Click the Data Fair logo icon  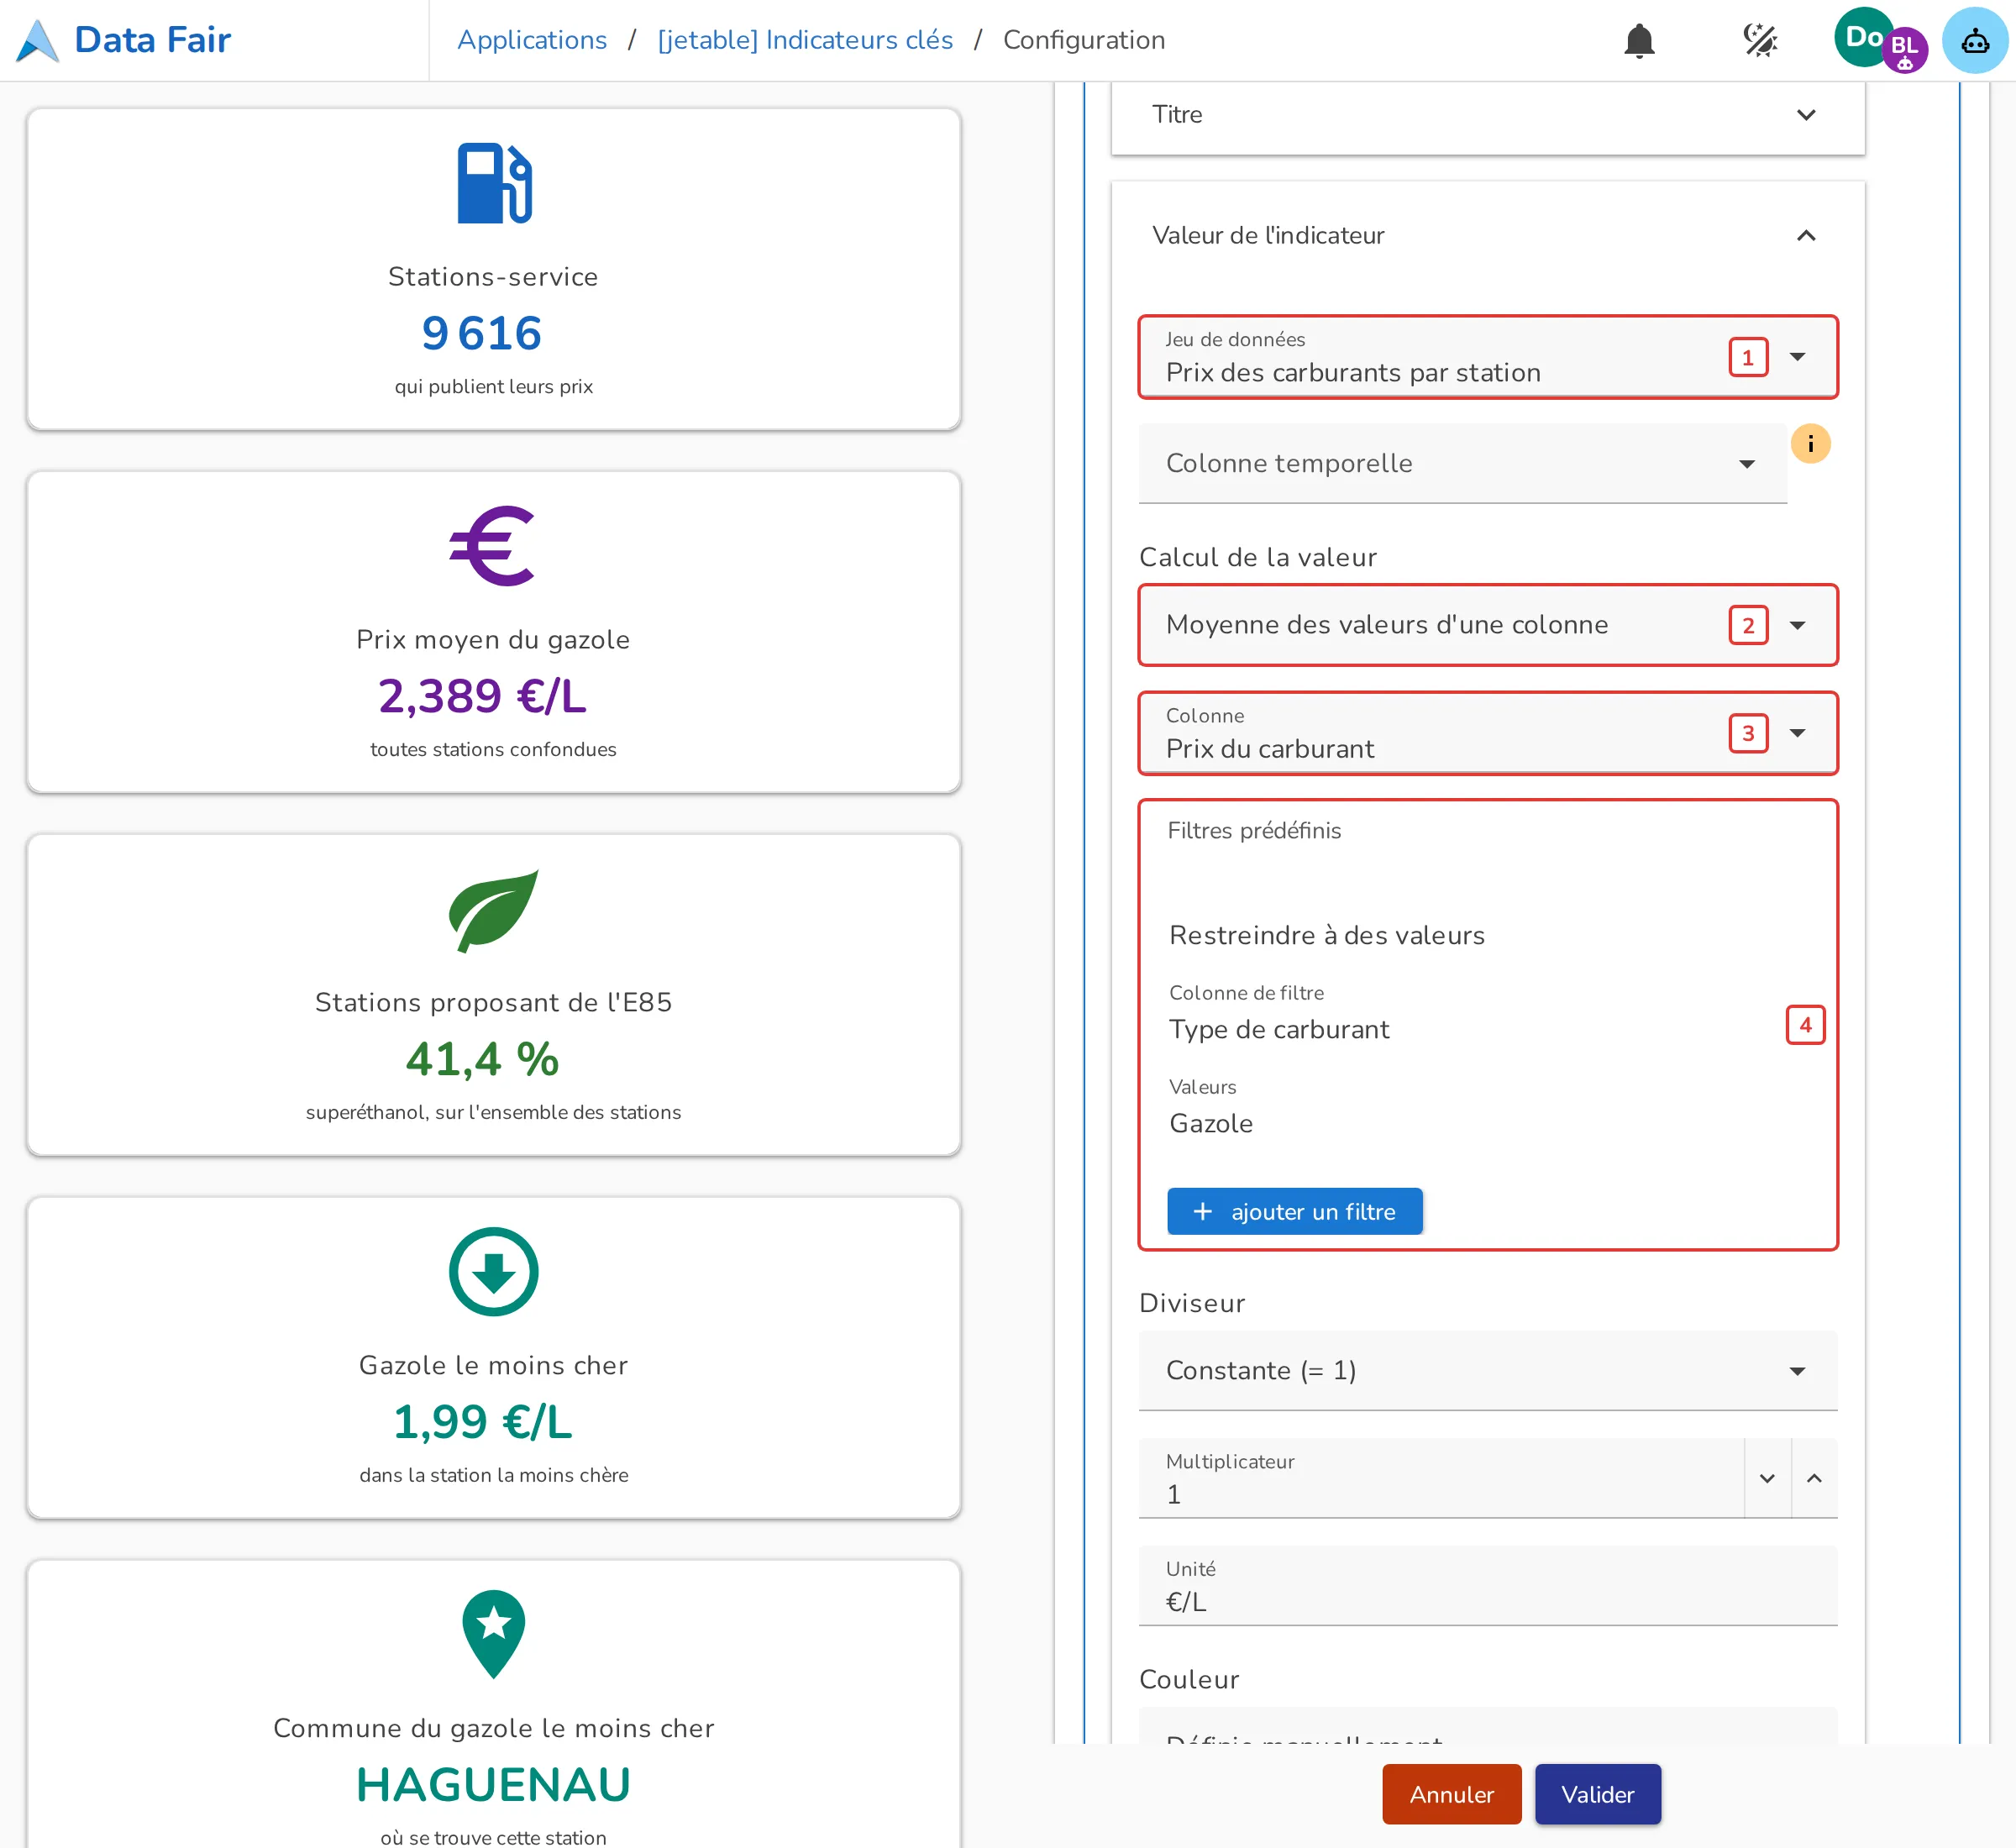coord(38,40)
